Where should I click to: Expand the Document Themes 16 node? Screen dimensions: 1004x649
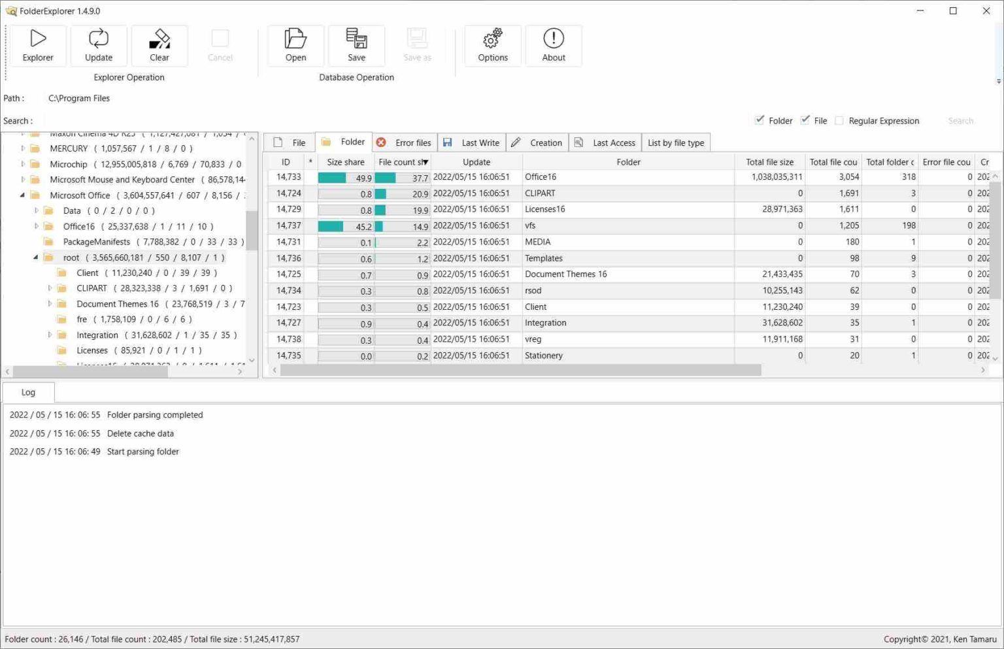(50, 303)
